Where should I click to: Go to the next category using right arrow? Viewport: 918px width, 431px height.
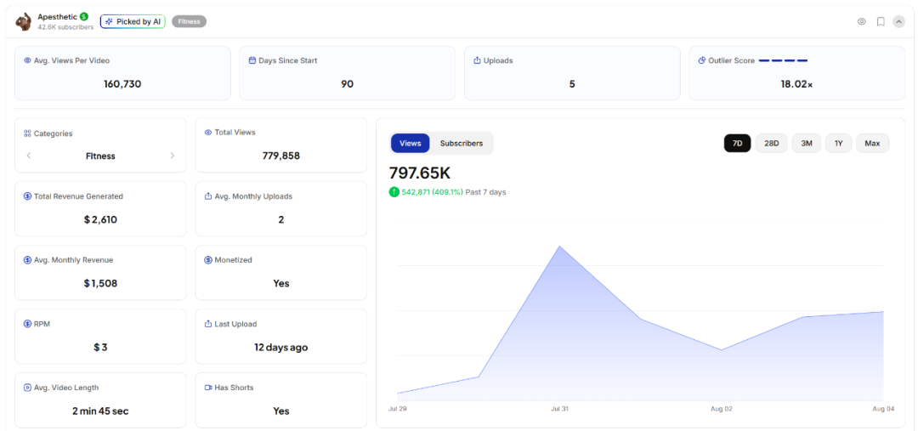pyautogui.click(x=173, y=156)
